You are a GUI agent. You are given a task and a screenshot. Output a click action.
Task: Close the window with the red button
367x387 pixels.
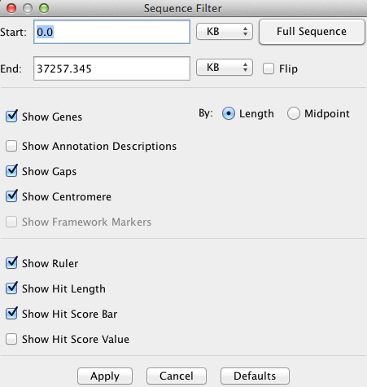click(x=11, y=8)
